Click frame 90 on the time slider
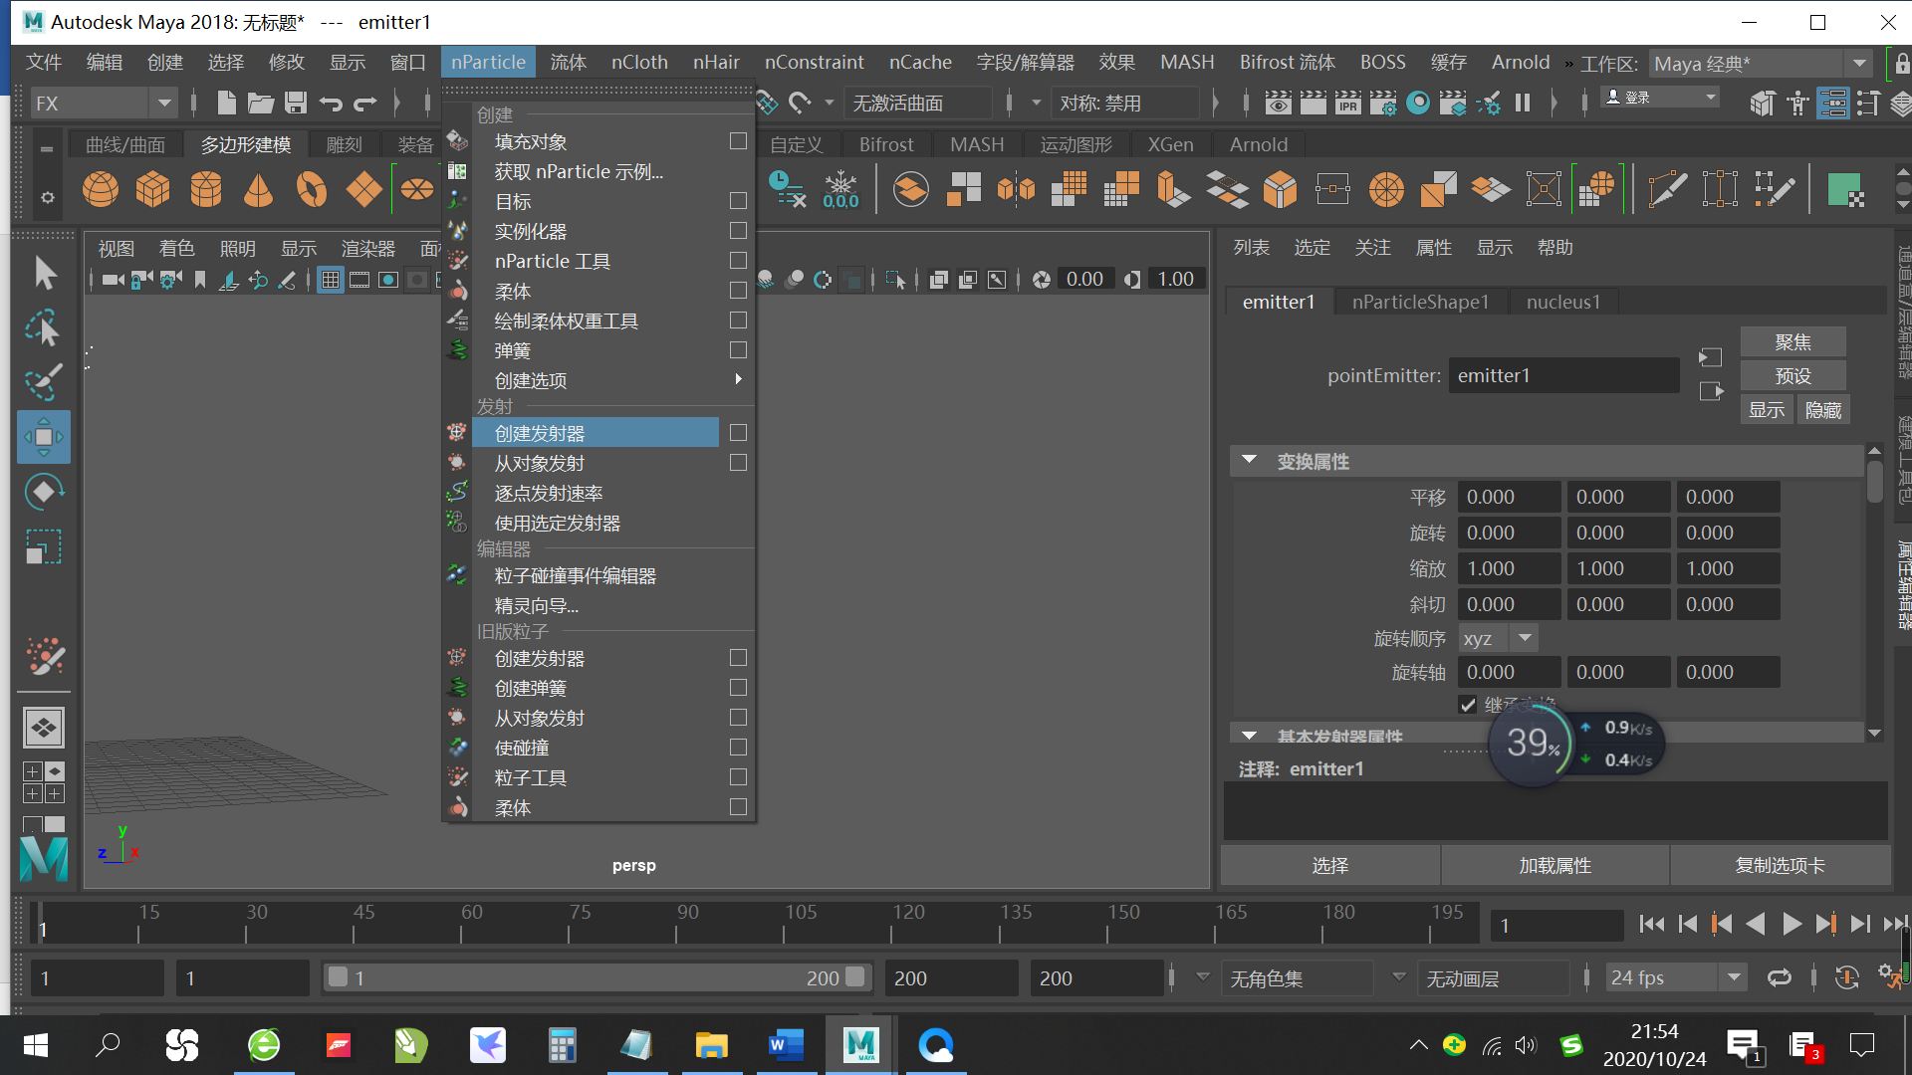 coord(677,924)
